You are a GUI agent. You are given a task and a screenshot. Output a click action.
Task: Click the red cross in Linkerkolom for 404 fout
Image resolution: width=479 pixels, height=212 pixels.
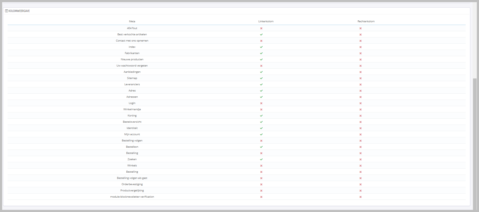tap(261, 28)
